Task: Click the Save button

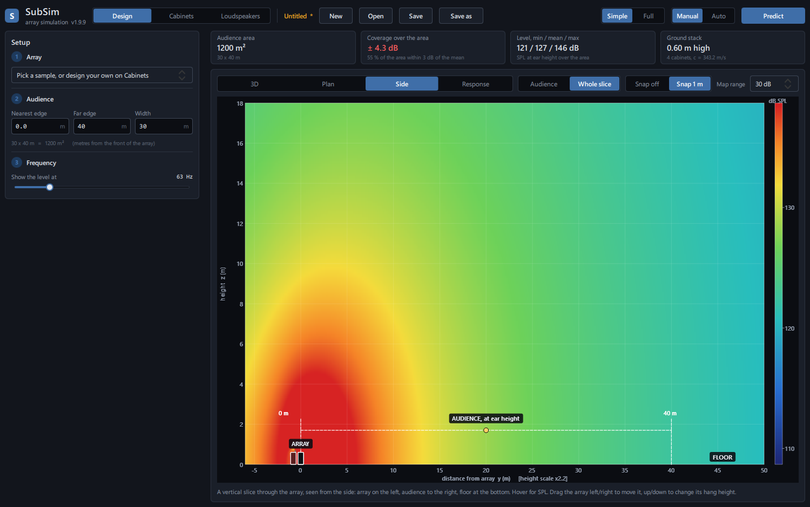Action: (416, 16)
